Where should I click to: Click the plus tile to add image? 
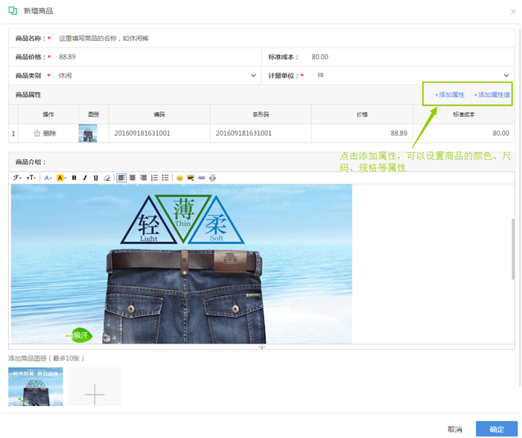pos(95,387)
